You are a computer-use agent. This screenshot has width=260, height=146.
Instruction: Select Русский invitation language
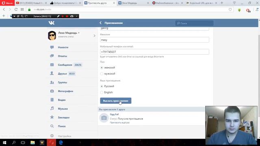(x=102, y=86)
